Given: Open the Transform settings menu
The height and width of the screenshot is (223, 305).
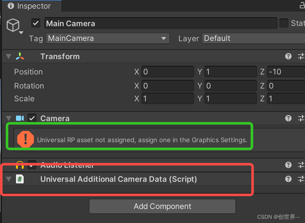Looking at the screenshot, I should pos(301,56).
